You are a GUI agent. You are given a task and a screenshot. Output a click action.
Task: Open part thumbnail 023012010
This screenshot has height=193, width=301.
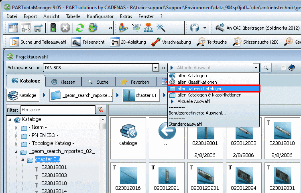pyautogui.click(x=282, y=138)
